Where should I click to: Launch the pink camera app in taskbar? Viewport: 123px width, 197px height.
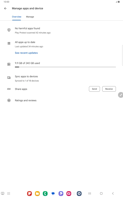(x=69, y=193)
